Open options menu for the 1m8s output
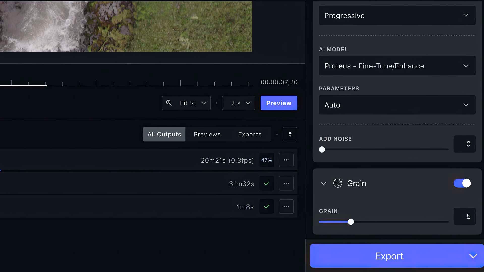 [286, 206]
